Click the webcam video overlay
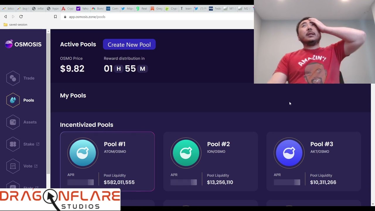 314,42
